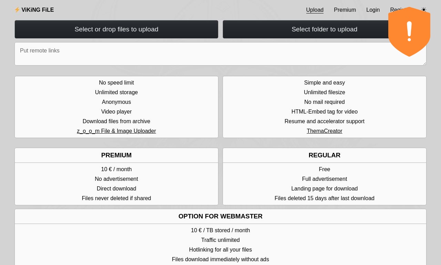Click the orange shield warning icon
The image size is (441, 265).
(x=409, y=32)
